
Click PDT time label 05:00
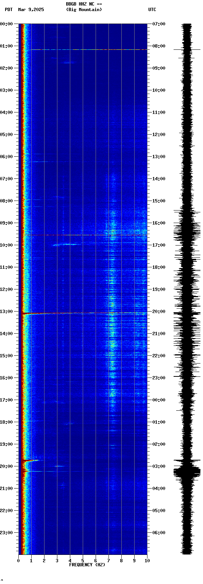pyautogui.click(x=7, y=135)
